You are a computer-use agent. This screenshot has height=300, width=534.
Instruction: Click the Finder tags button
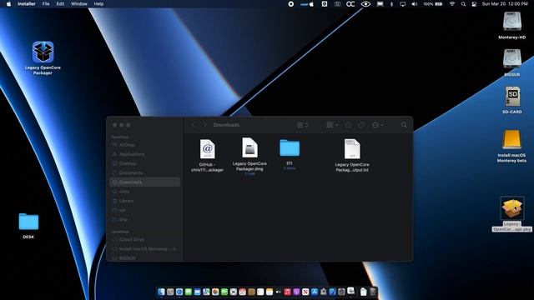pos(361,125)
